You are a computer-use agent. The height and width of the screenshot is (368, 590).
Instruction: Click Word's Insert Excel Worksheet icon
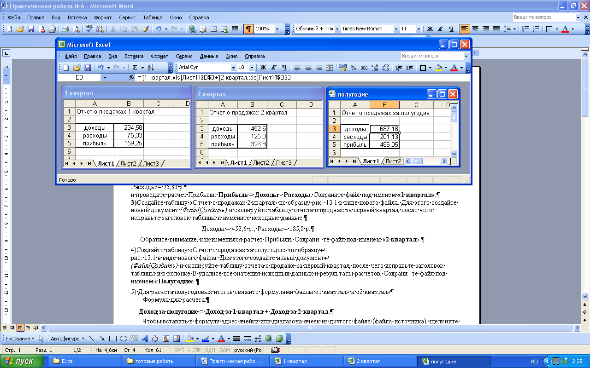pos(224,29)
